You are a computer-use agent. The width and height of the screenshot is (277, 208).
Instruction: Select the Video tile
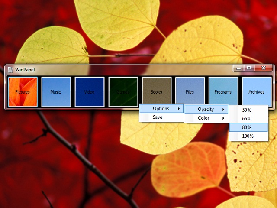[90, 92]
